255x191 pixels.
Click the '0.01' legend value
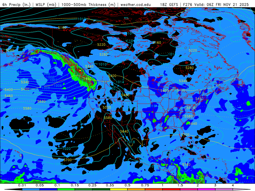point(22,185)
